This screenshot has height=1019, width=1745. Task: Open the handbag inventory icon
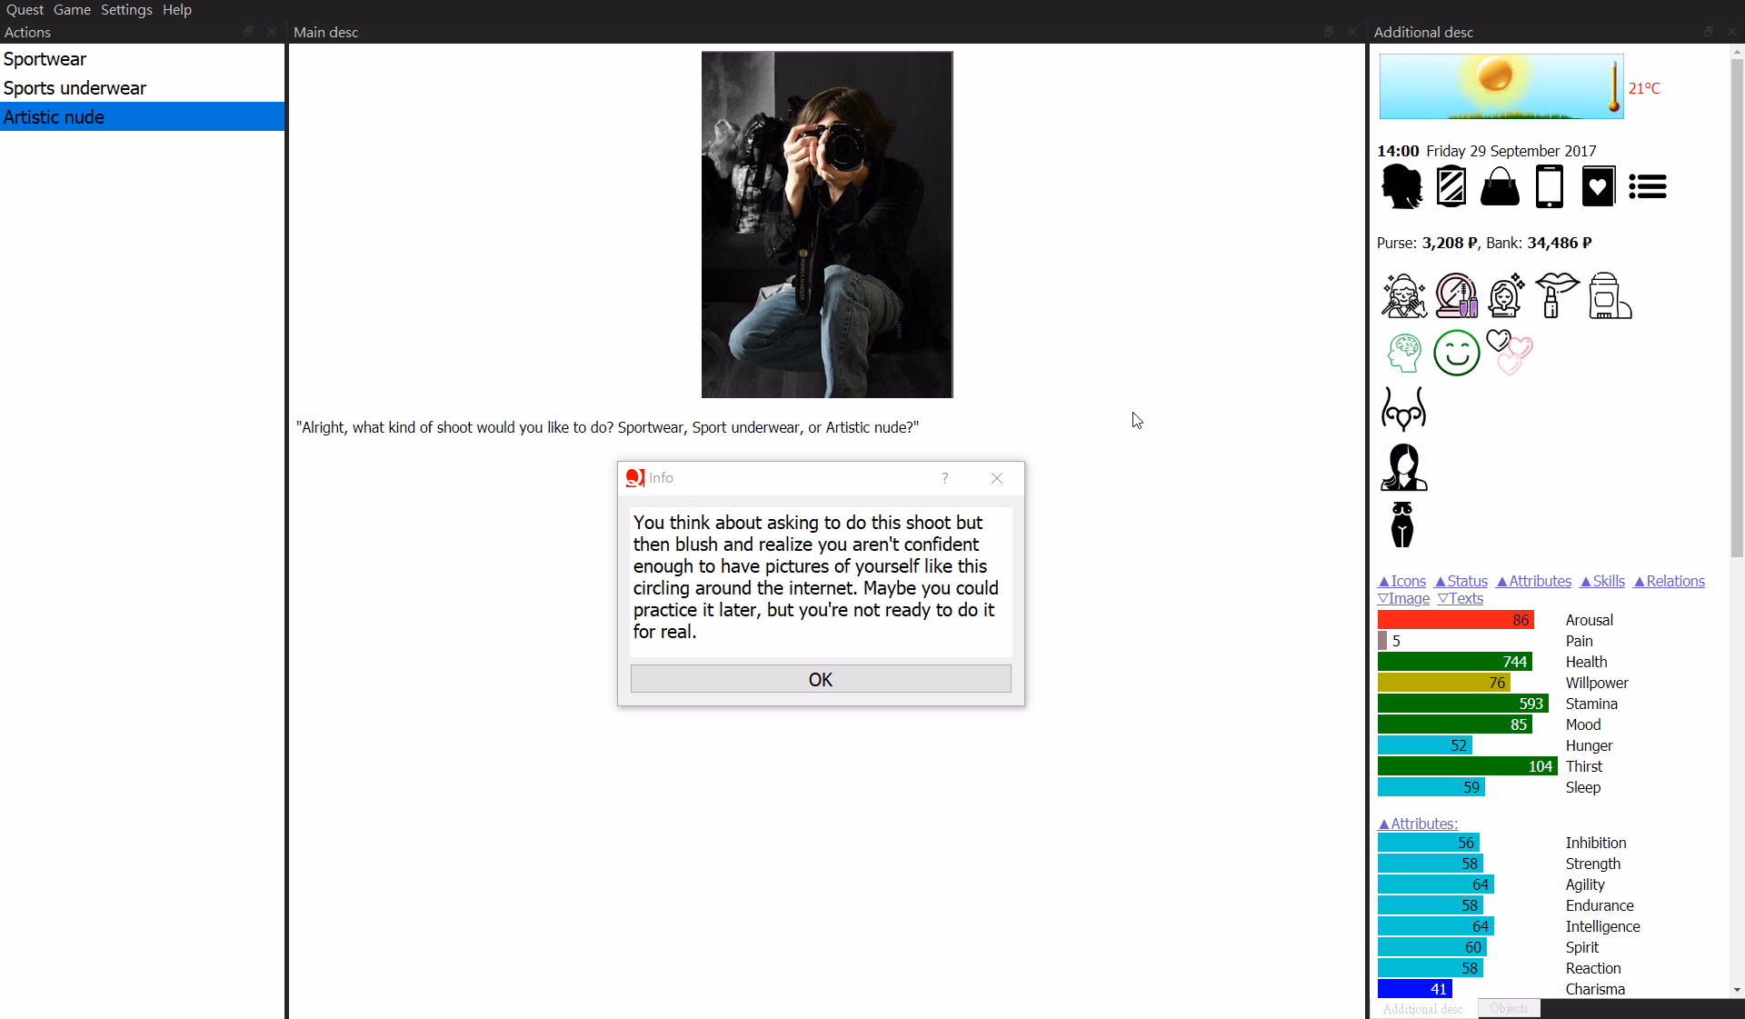tap(1500, 187)
